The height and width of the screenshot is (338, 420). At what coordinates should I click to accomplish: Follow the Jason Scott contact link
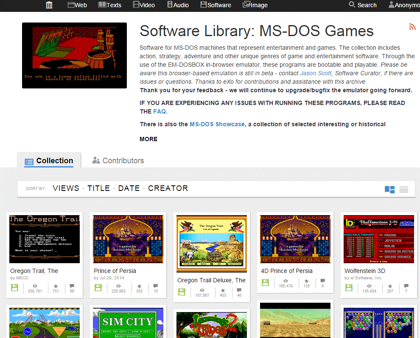click(316, 73)
